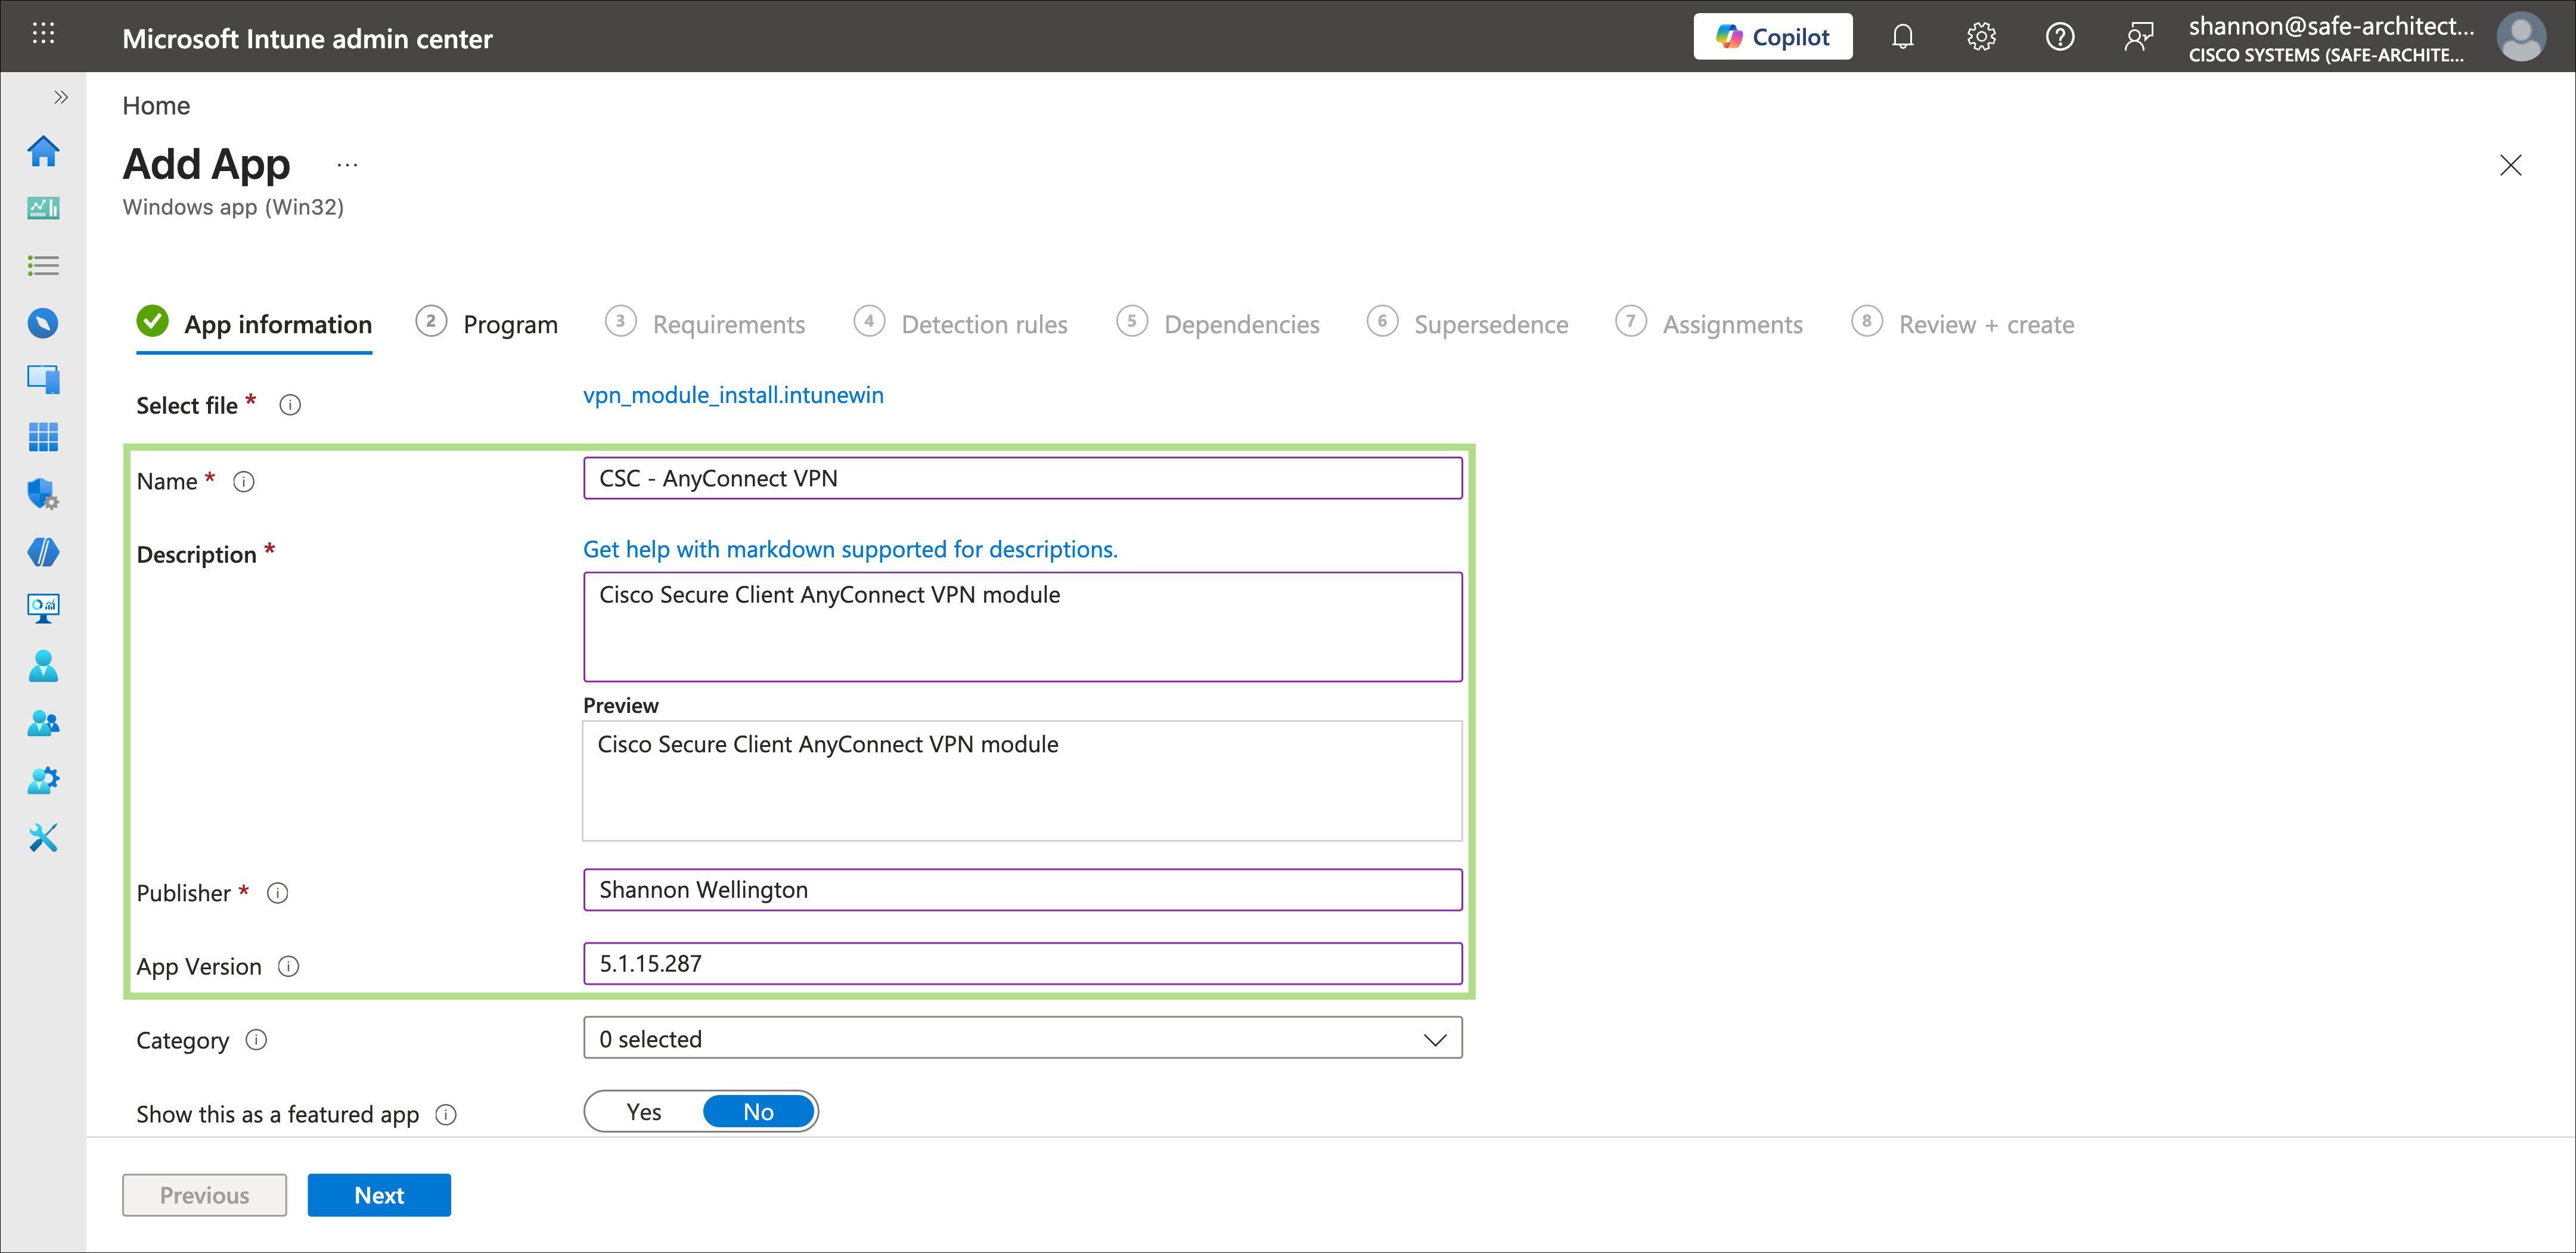Open Apps grid icon in sidebar

pyautogui.click(x=43, y=437)
